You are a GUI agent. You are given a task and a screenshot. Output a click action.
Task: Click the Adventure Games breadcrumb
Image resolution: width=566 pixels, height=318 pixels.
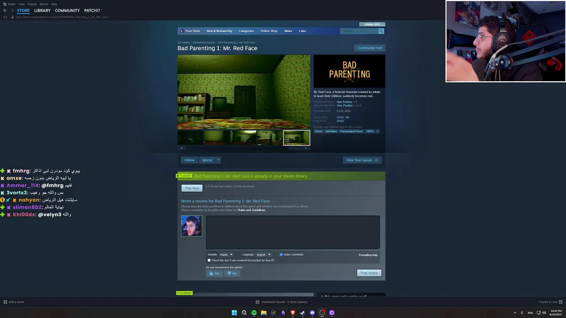coord(204,43)
